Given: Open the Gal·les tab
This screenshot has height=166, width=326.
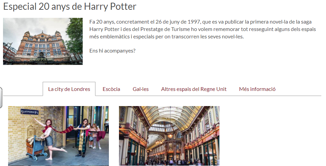Looking at the screenshot, I should (x=140, y=89).
